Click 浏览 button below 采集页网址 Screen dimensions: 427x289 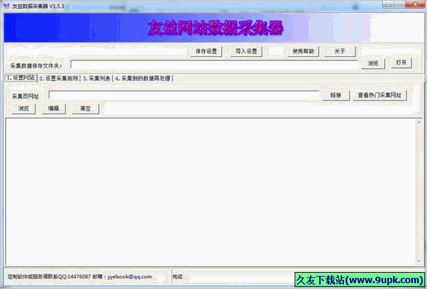click(x=23, y=108)
